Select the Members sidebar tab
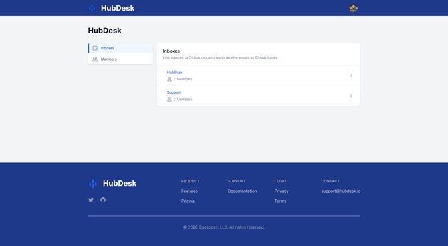The height and width of the screenshot is (246, 448). coord(120,59)
